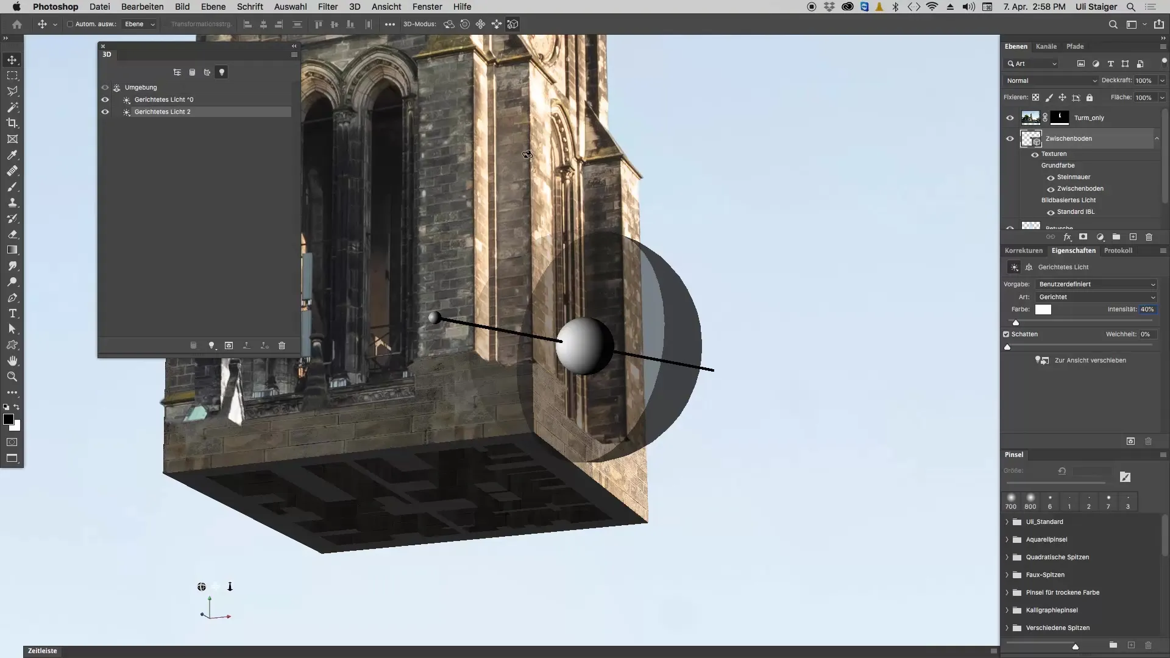The width and height of the screenshot is (1170, 658).
Task: Click the Intensität 40% input field
Action: click(1147, 310)
